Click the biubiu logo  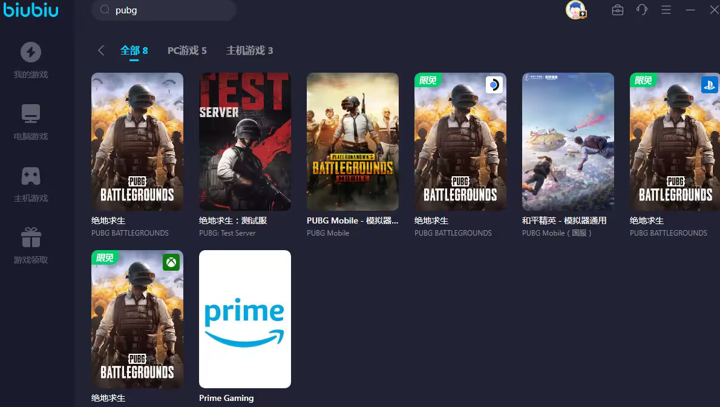click(x=31, y=9)
